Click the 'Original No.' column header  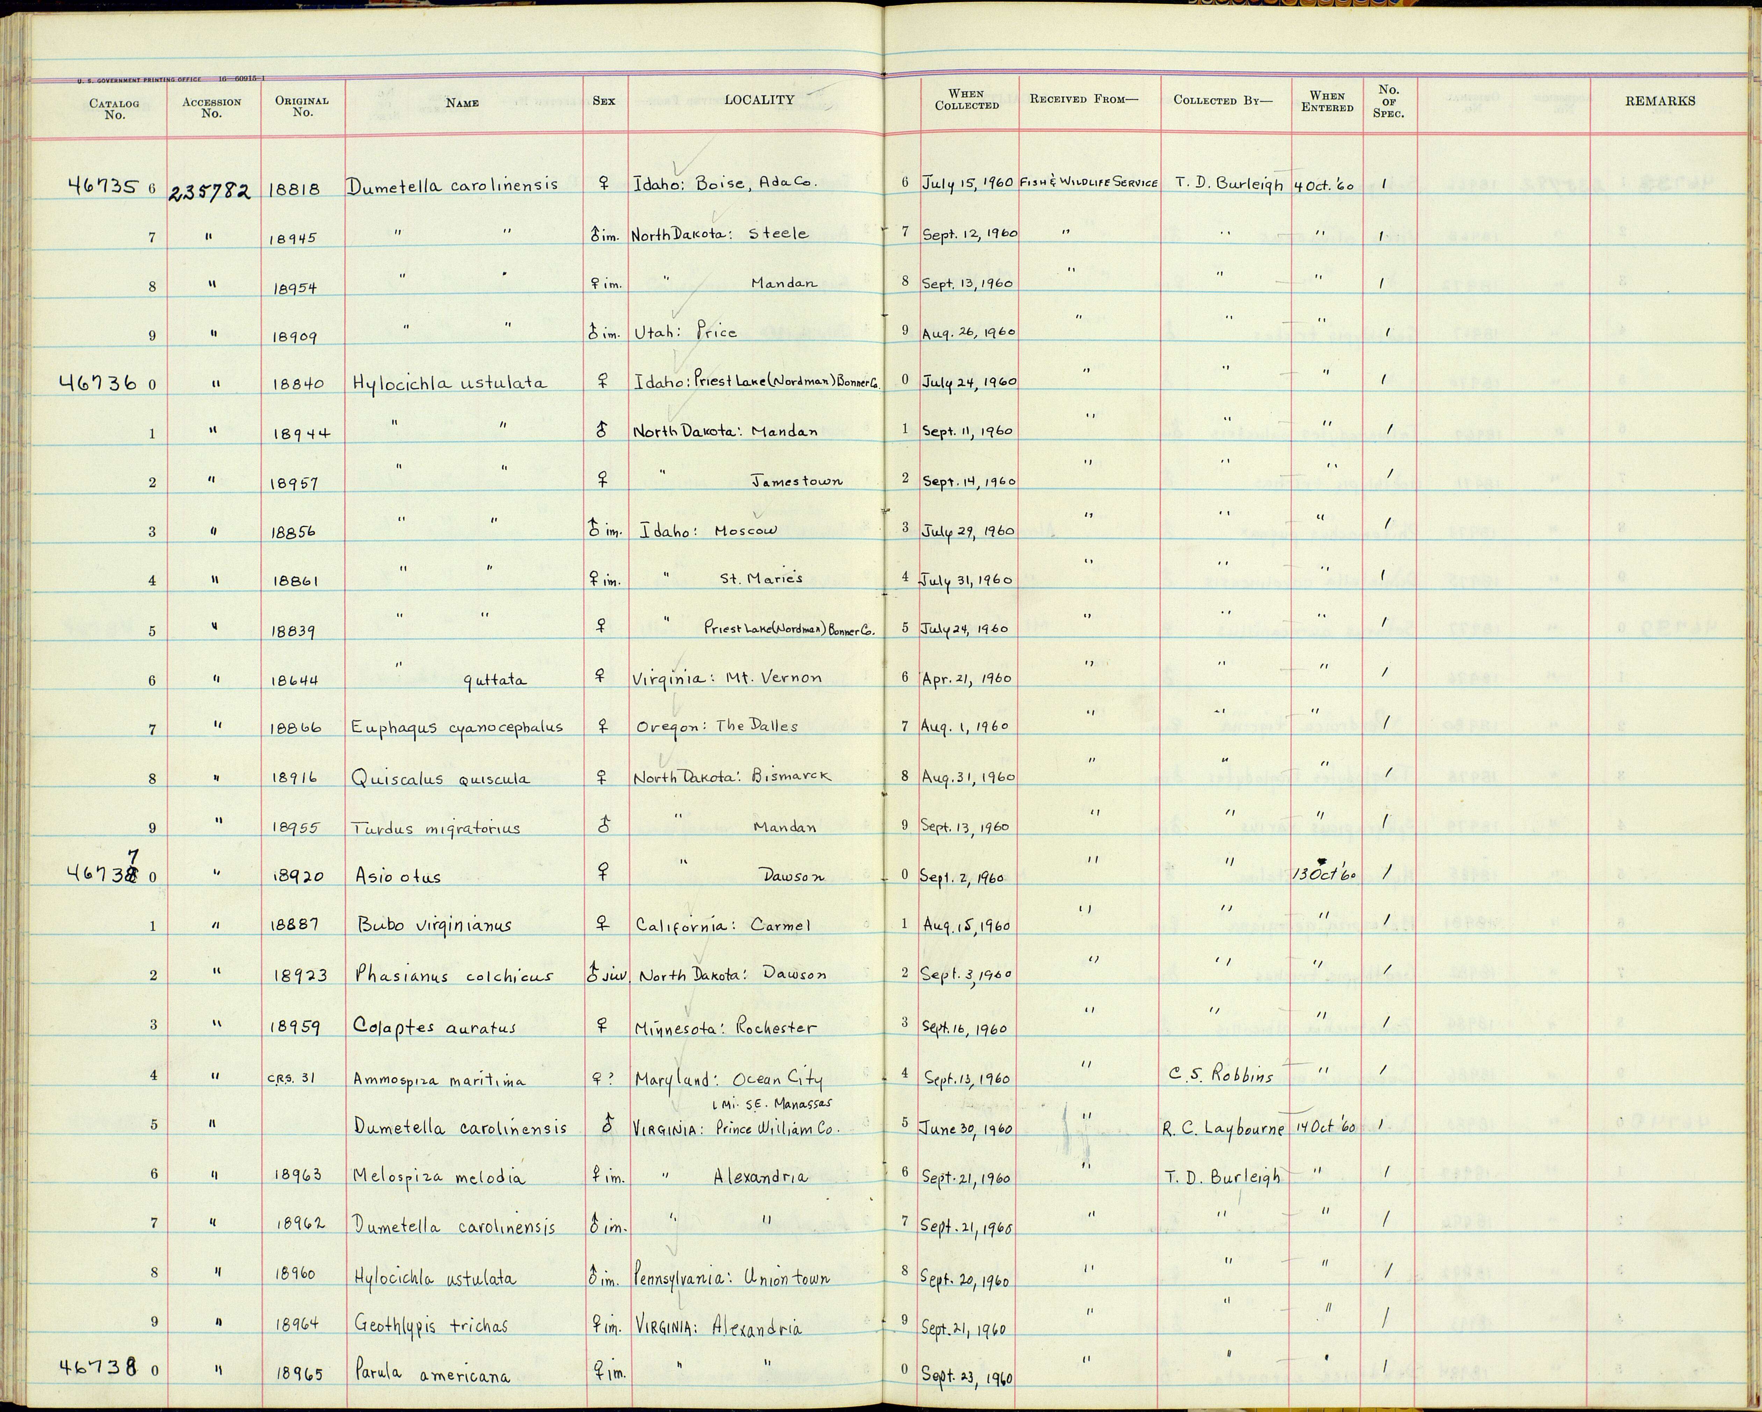tap(302, 106)
